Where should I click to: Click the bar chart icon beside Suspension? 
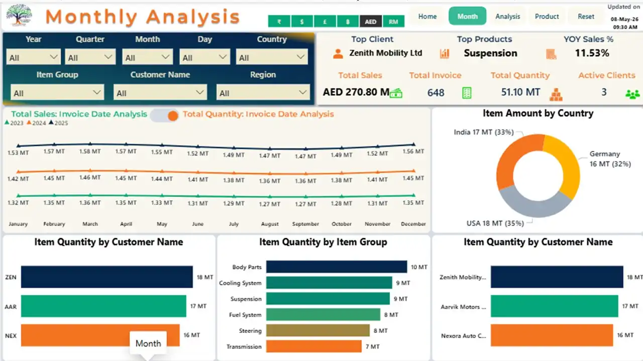(444, 54)
